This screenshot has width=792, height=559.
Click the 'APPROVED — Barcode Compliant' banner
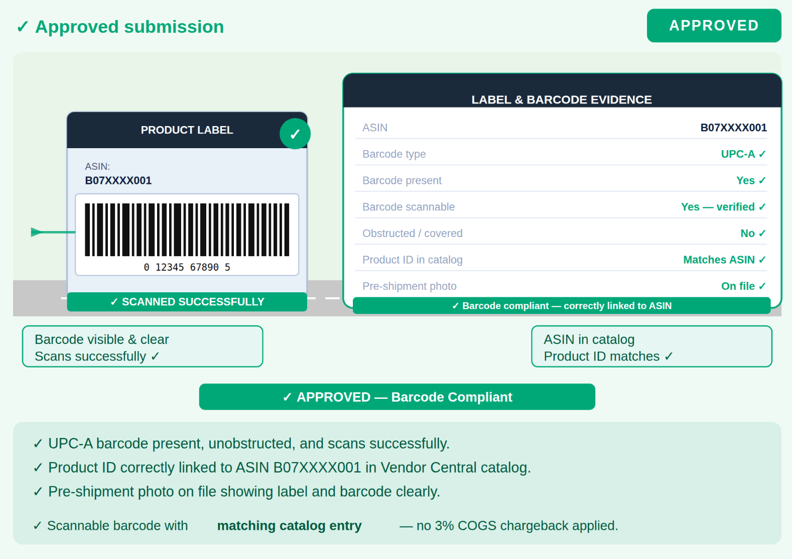pyautogui.click(x=397, y=397)
